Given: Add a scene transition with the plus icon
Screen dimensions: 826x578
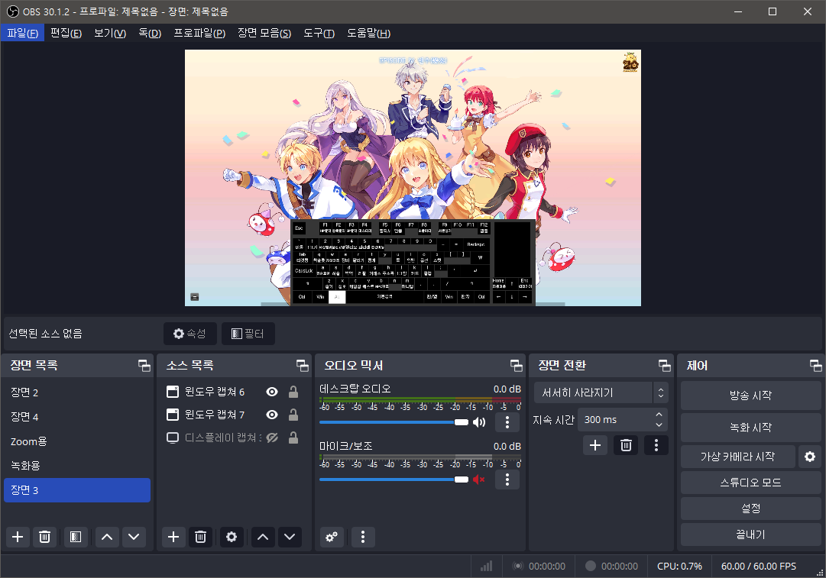Looking at the screenshot, I should (x=595, y=445).
